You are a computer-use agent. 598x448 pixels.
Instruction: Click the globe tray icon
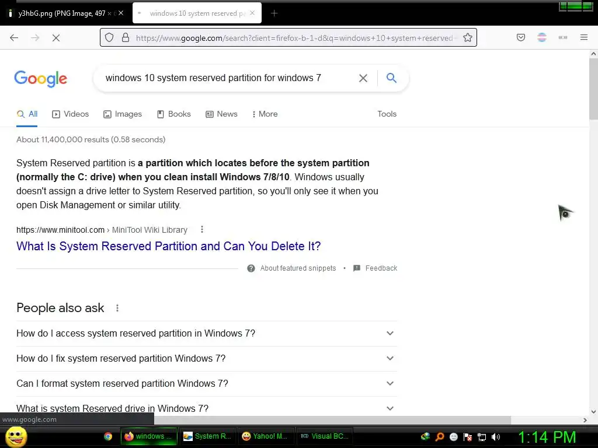point(425,436)
